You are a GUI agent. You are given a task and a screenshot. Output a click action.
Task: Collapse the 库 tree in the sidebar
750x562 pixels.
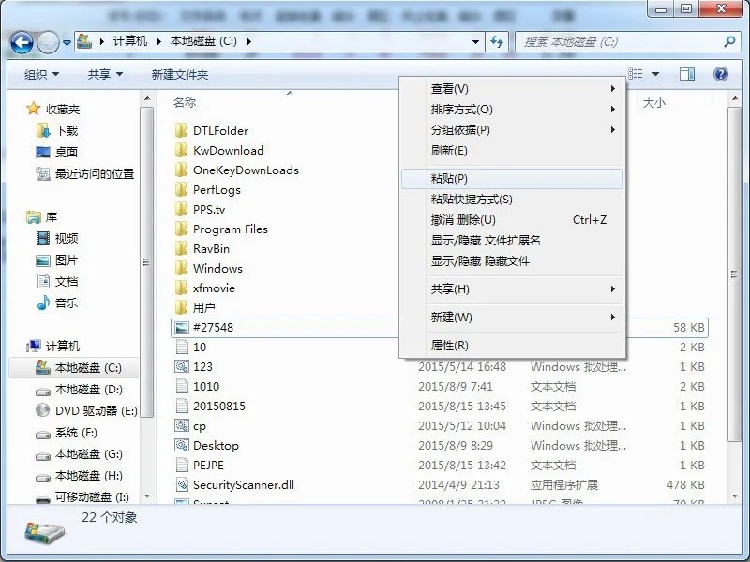(21, 216)
